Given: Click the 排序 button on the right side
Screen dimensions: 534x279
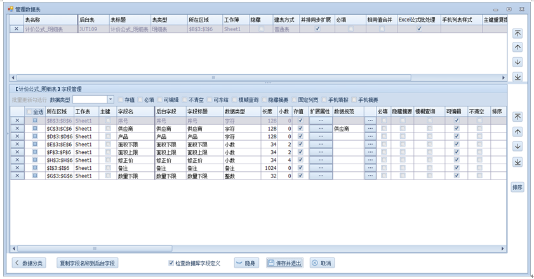Looking at the screenshot, I should 517,188.
